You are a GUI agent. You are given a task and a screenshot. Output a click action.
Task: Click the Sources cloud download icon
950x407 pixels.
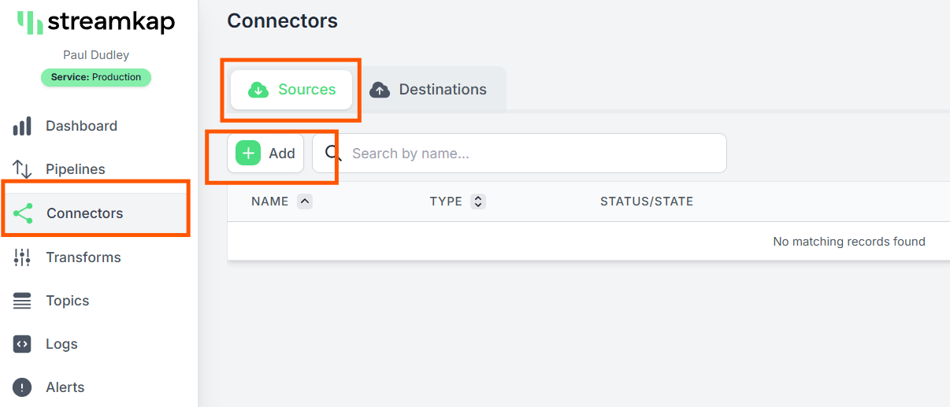[x=258, y=90]
